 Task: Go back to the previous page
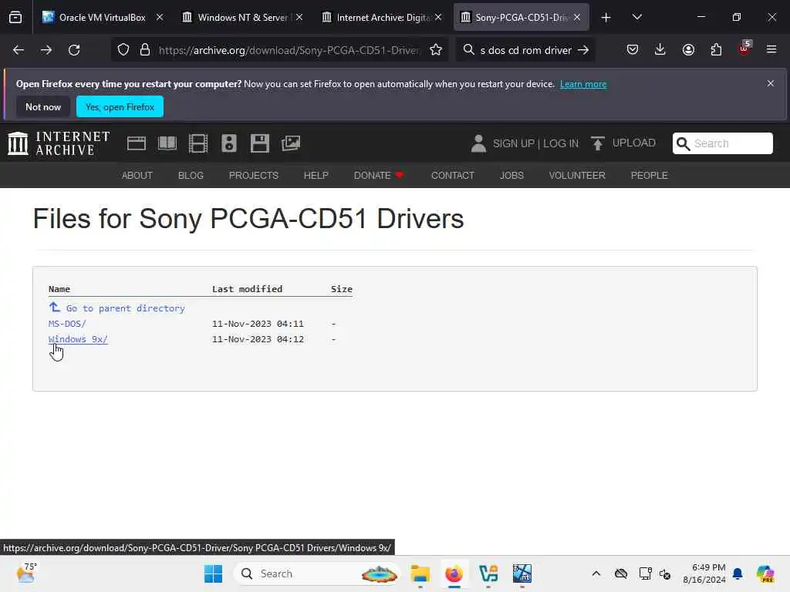click(19, 50)
